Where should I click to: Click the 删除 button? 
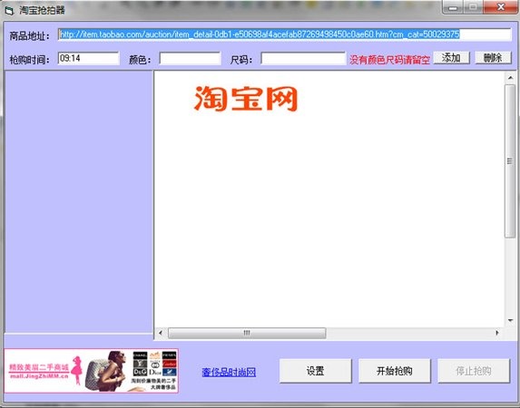[493, 58]
